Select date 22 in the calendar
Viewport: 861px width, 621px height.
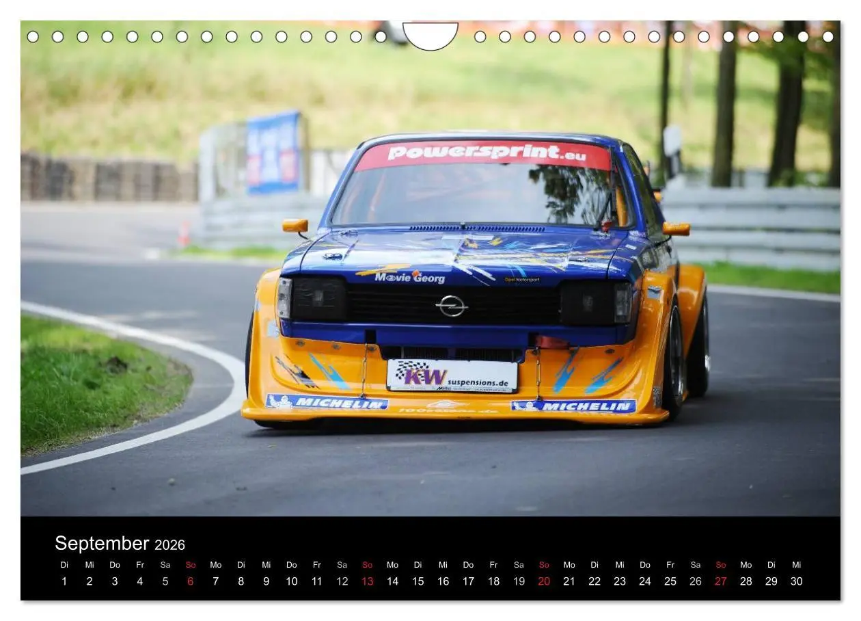pos(594,581)
